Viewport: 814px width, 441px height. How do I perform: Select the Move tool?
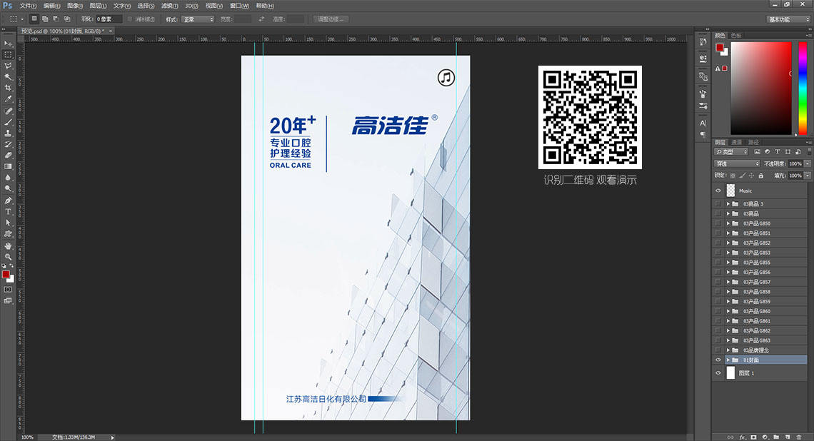pyautogui.click(x=8, y=44)
